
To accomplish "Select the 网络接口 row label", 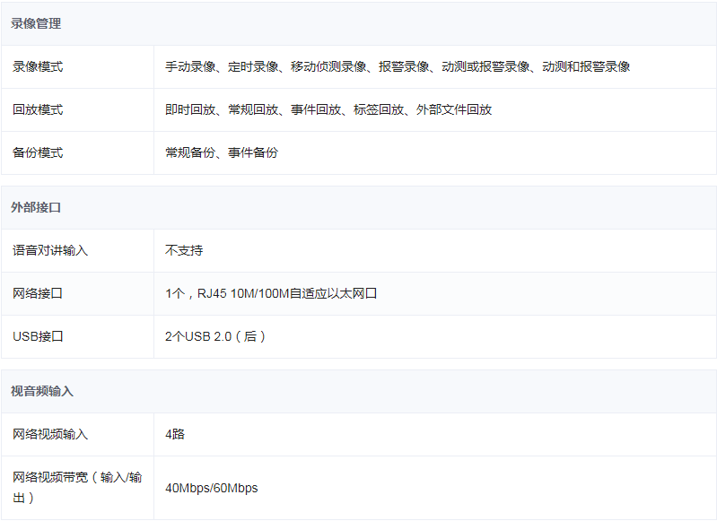I will pyautogui.click(x=38, y=293).
